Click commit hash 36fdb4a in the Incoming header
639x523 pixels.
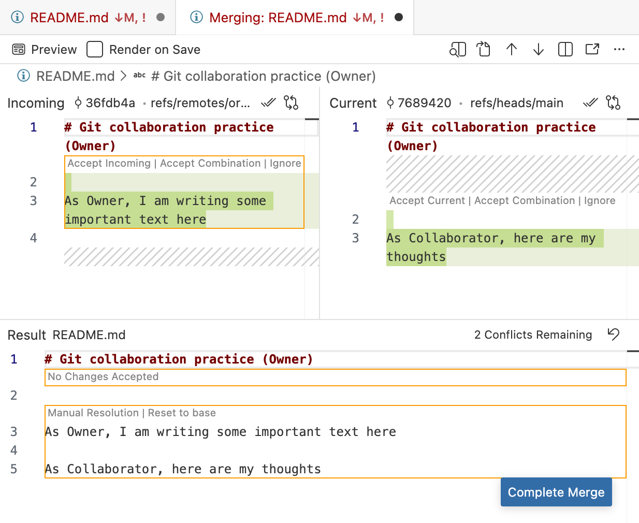tap(110, 103)
